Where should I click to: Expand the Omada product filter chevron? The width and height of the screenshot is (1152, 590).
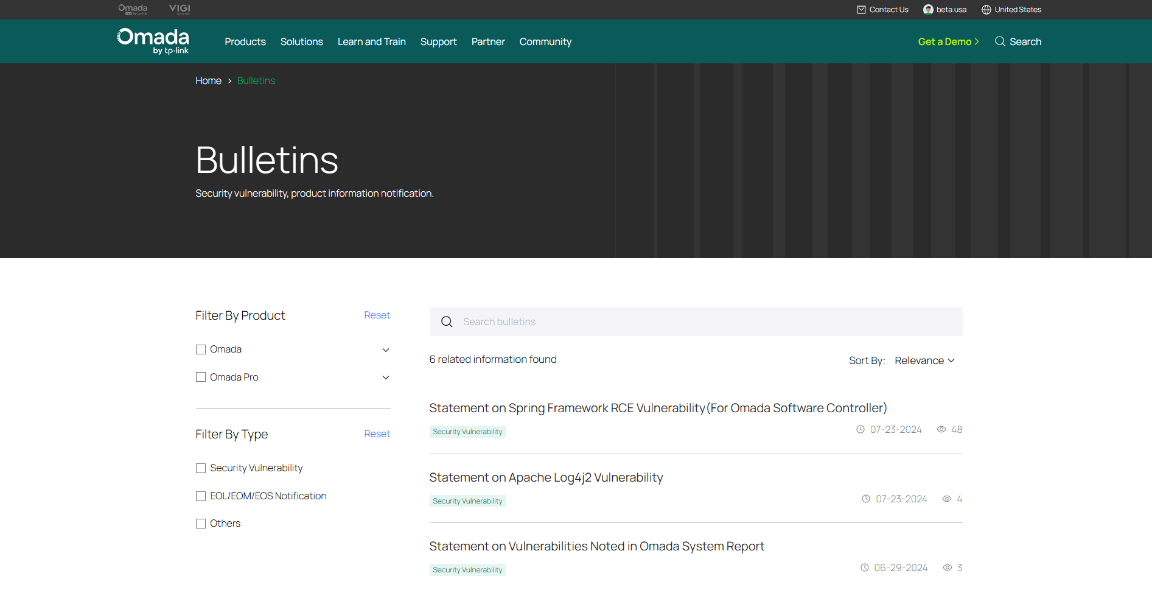386,349
